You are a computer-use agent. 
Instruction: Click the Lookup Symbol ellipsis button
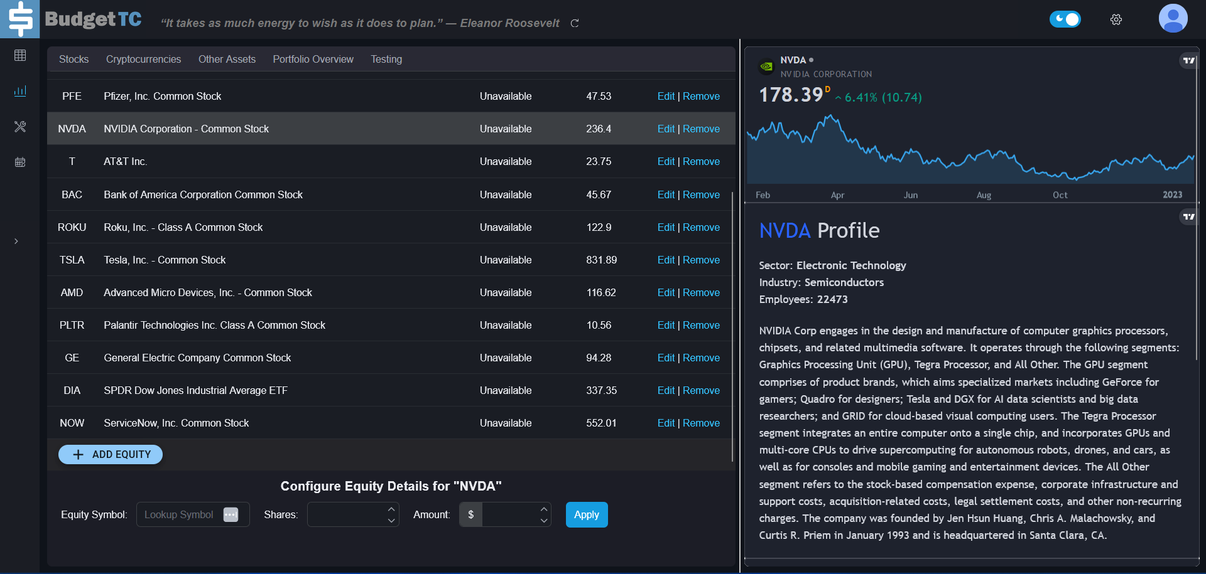pyautogui.click(x=231, y=514)
